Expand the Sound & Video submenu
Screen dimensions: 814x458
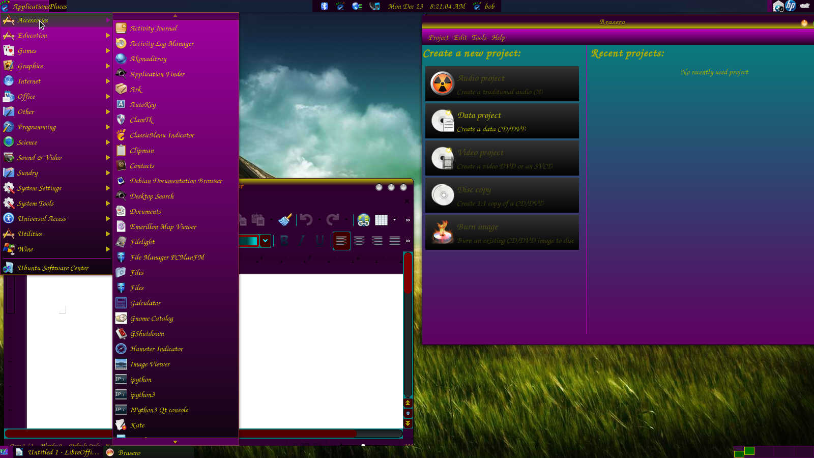point(56,157)
